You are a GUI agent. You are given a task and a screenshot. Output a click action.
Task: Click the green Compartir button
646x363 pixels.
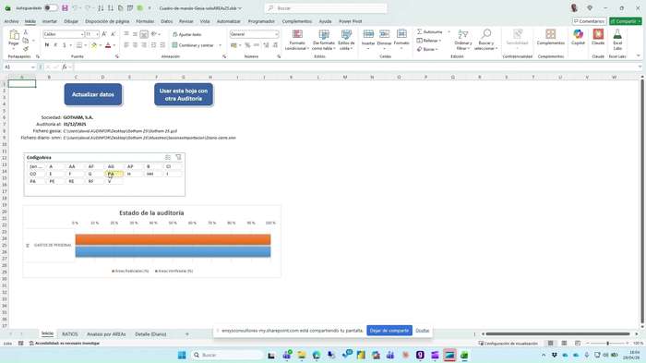click(x=626, y=21)
